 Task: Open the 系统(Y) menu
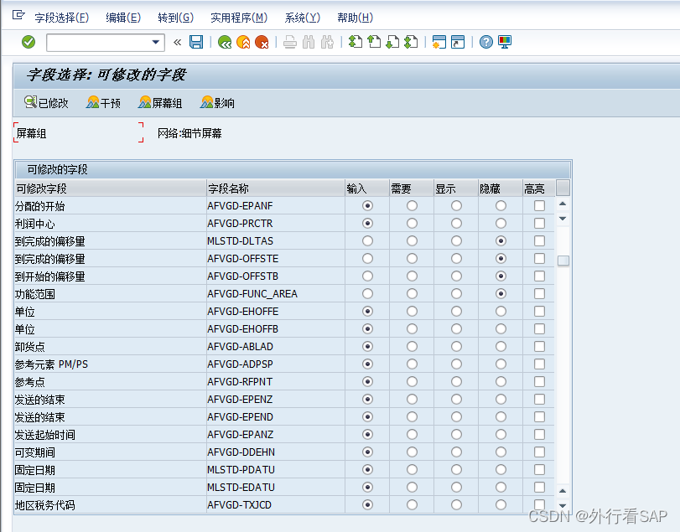303,18
